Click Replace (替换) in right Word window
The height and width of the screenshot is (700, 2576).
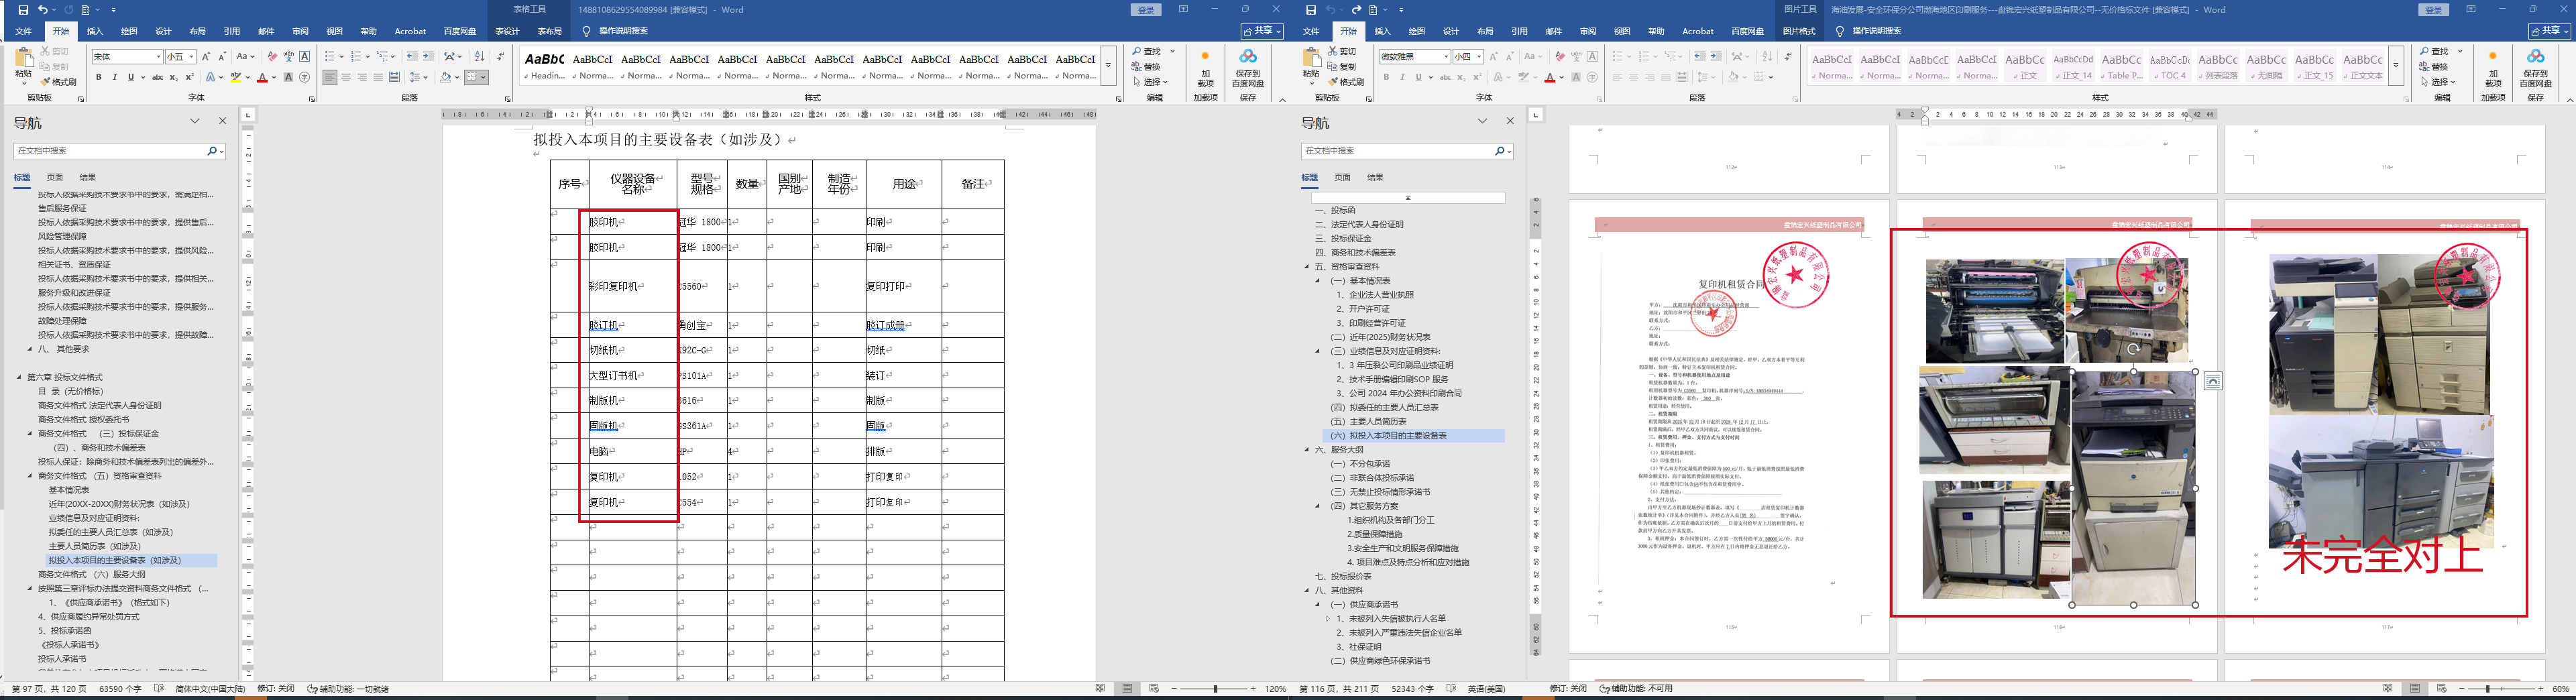click(2435, 67)
